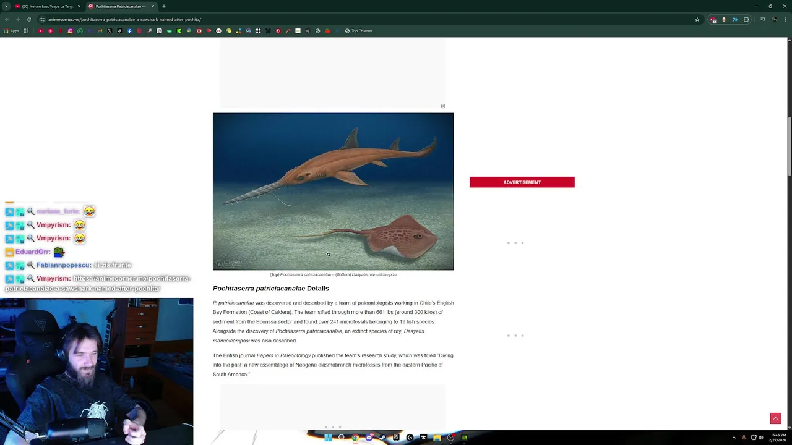
Task: Close the YouTube 'Ne-am Luat Teapa' tab
Action: point(79,6)
